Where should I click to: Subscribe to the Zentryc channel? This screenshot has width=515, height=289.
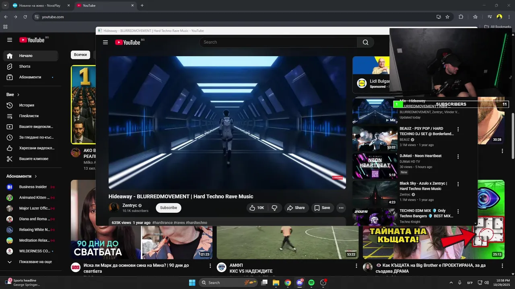pyautogui.click(x=169, y=208)
